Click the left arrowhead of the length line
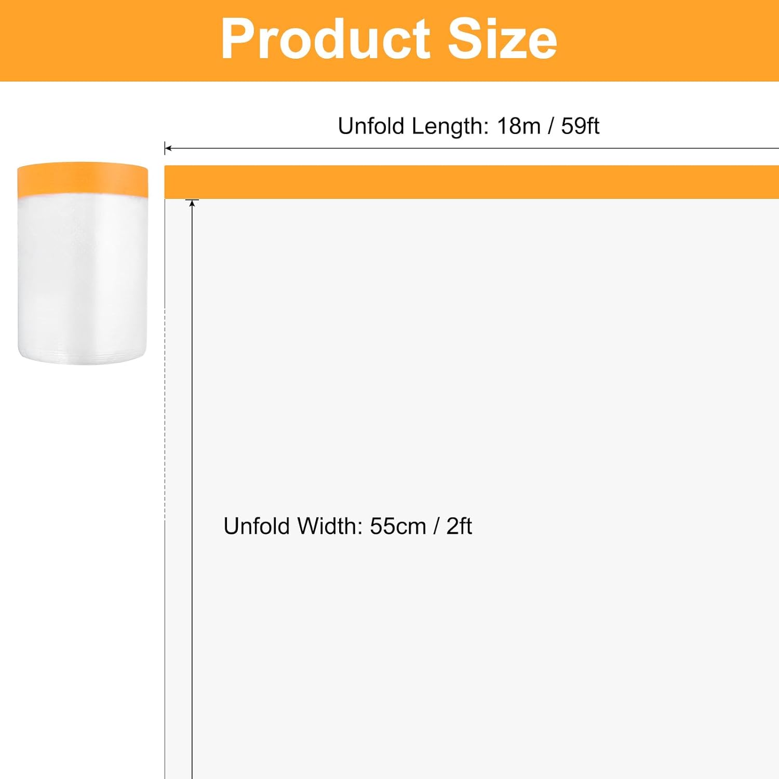Screen dimensions: 779x779 click(x=168, y=149)
